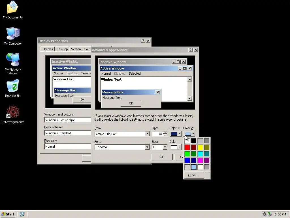Screen dimensions: 290x218
Task: Pick black in the color palette
Action: click(194, 141)
